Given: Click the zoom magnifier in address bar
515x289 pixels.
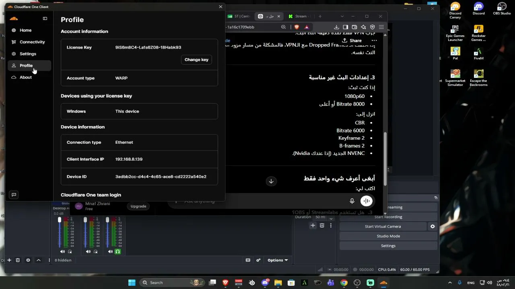Looking at the screenshot, I should point(284,27).
